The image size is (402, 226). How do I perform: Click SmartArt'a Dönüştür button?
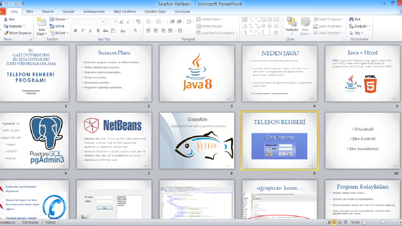[217, 33]
